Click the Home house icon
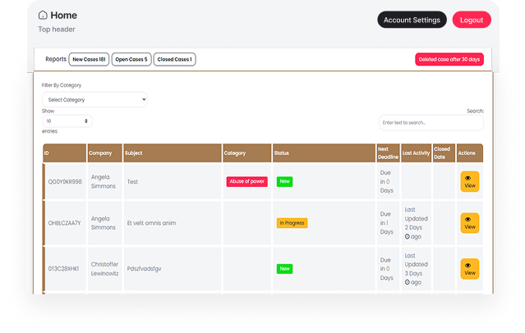 pos(43,16)
